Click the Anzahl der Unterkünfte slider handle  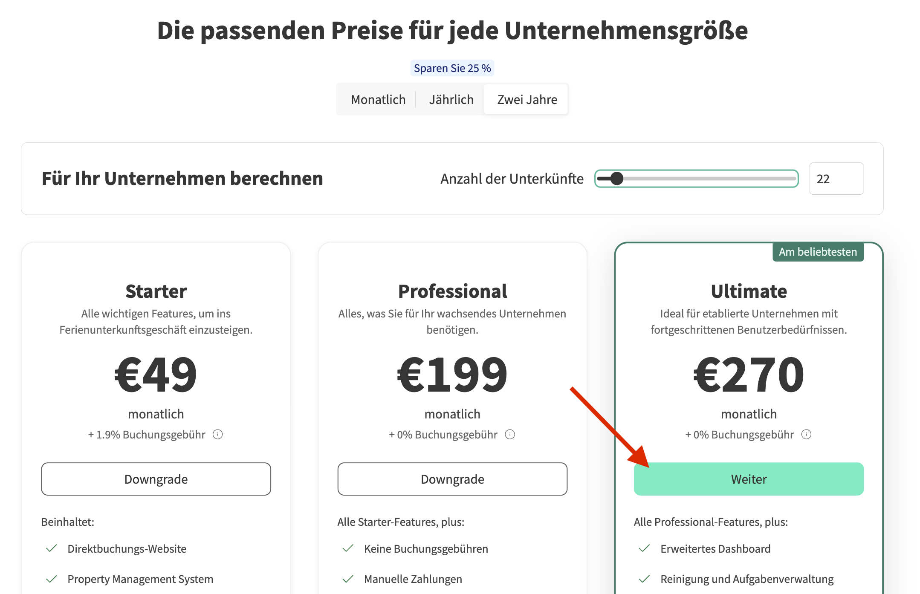pos(616,179)
